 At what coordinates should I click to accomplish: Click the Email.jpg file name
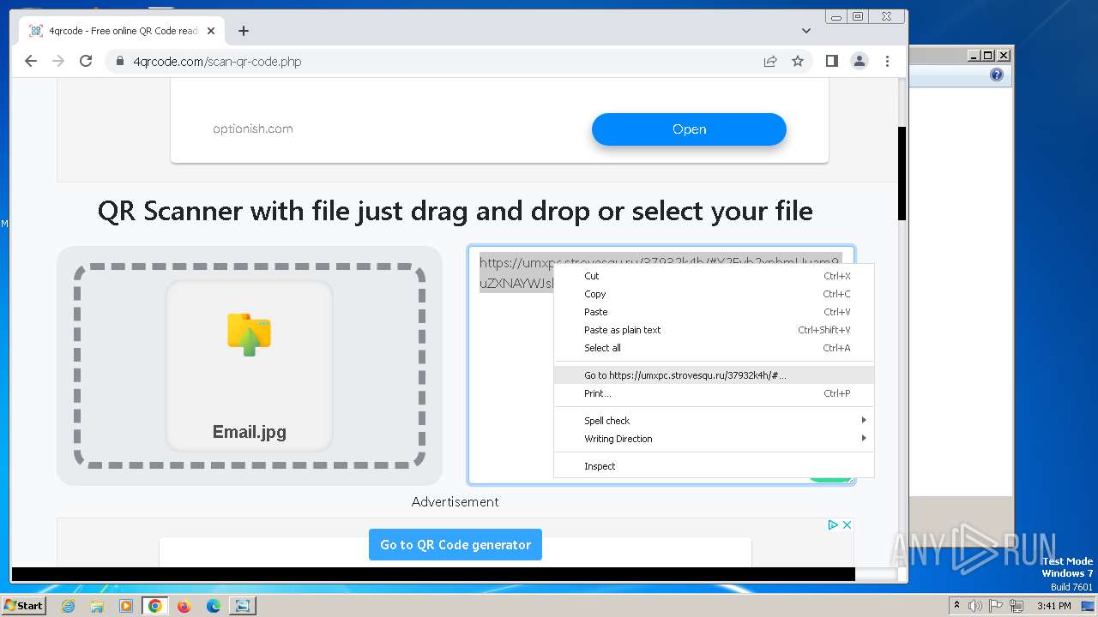click(250, 432)
